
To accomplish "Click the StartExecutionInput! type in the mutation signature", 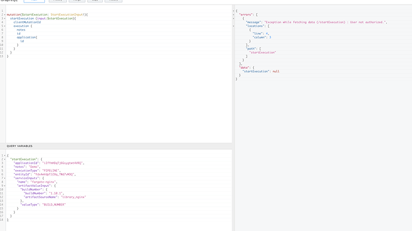I will pyautogui.click(x=67, y=15).
